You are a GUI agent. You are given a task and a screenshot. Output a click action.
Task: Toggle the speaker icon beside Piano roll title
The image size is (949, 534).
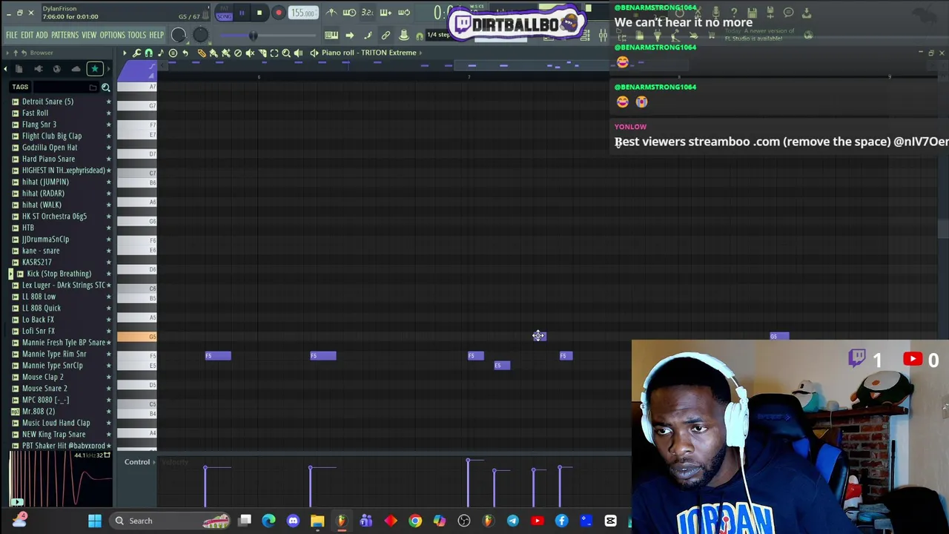(314, 53)
